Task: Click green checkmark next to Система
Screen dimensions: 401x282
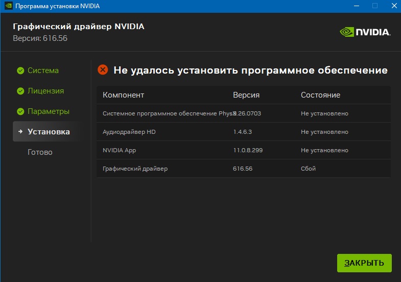Action: (x=20, y=70)
